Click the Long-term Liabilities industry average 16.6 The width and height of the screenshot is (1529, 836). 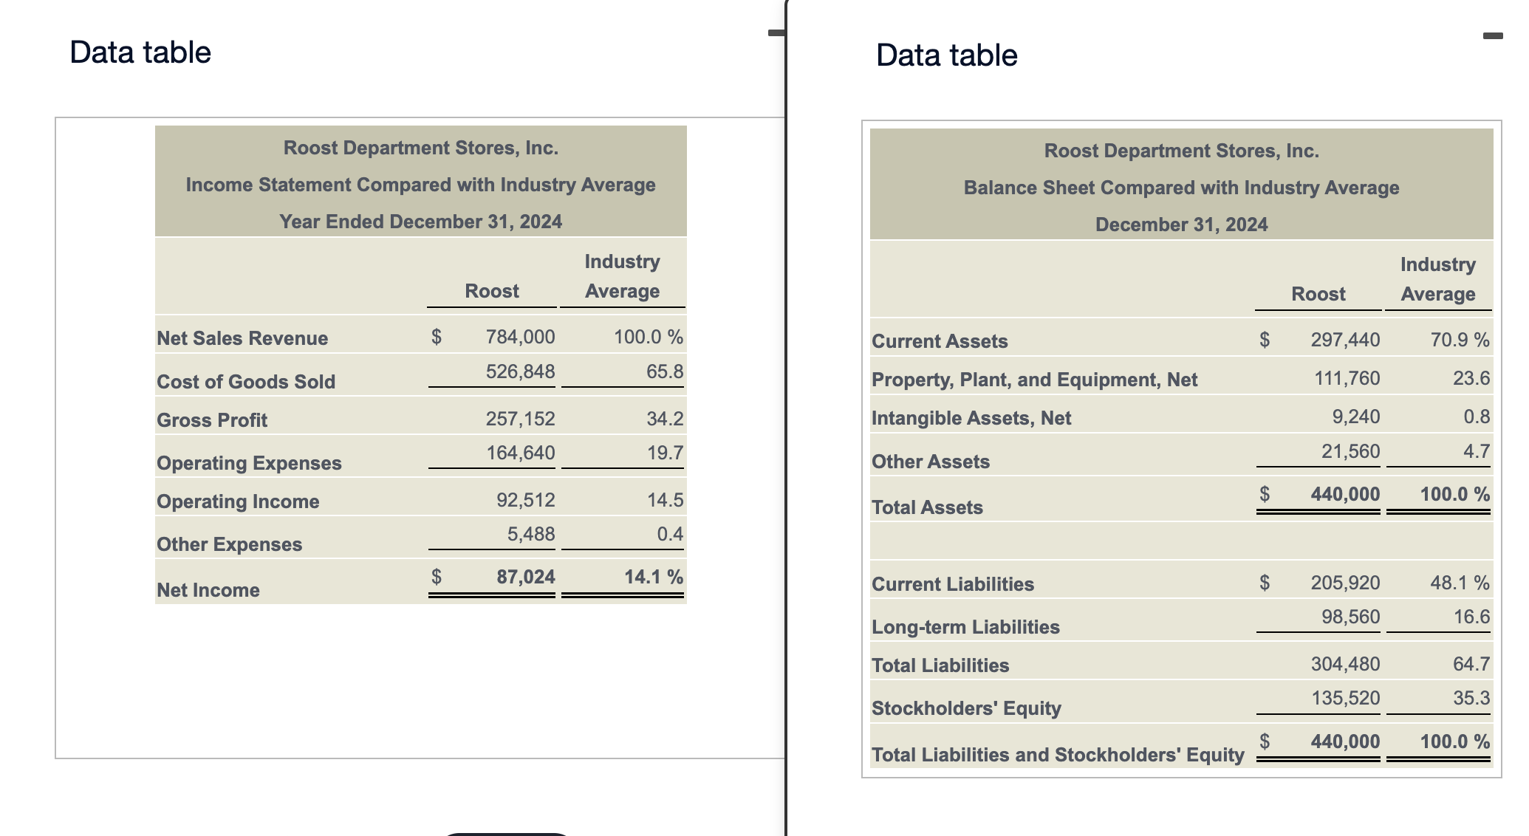[x=1471, y=617]
